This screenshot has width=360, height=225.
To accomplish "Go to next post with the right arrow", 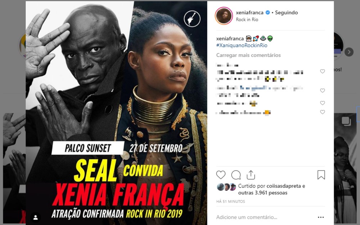I will click(x=349, y=52).
